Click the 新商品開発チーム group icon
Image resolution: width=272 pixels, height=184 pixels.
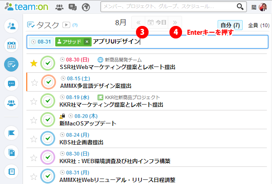(x=100, y=60)
